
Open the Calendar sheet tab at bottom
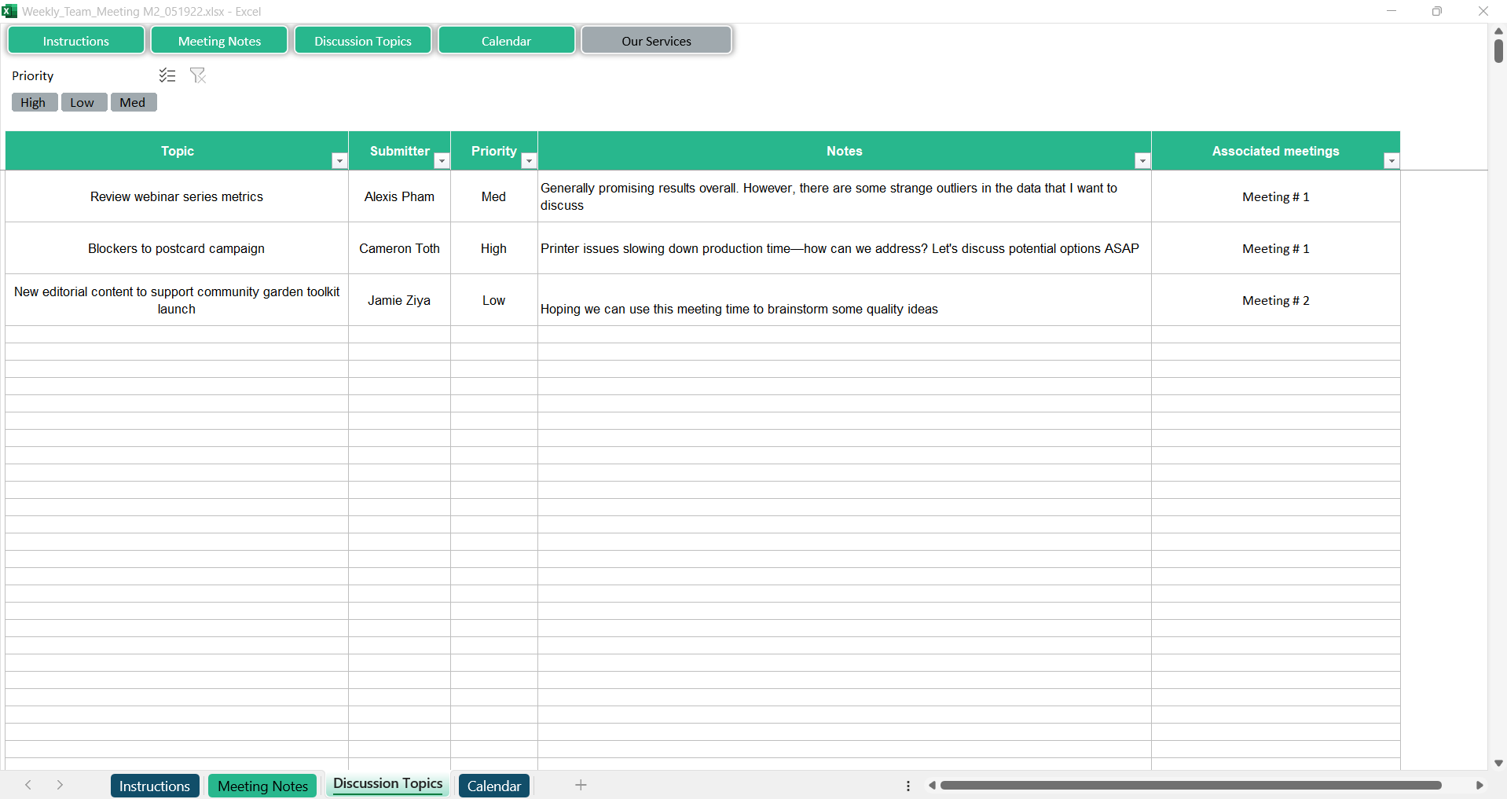493,786
